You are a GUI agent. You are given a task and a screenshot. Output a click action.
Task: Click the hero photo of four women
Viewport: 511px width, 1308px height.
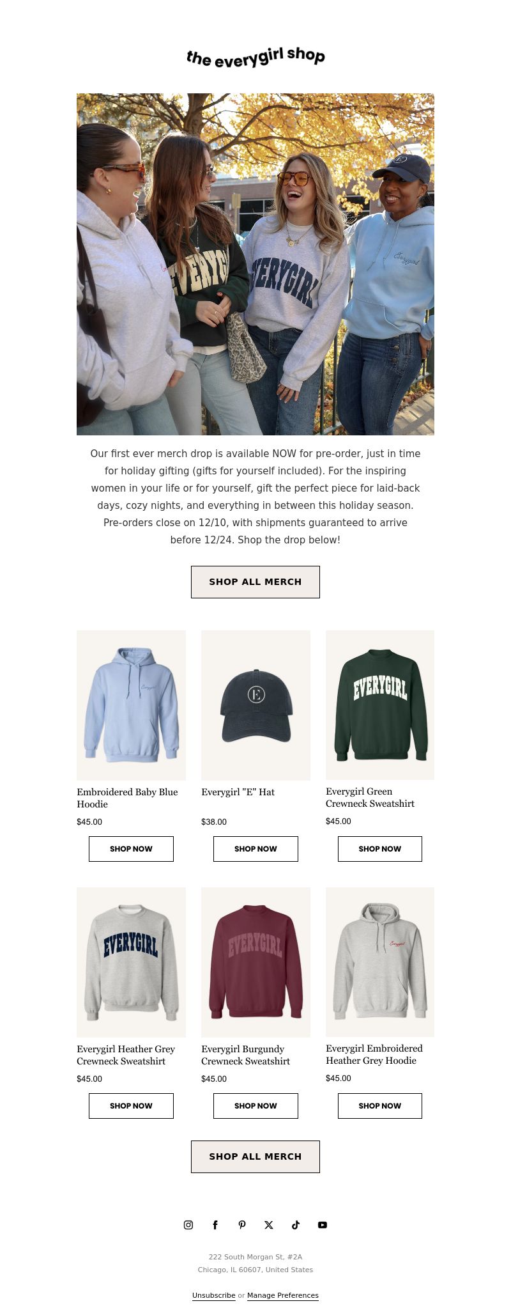[256, 264]
